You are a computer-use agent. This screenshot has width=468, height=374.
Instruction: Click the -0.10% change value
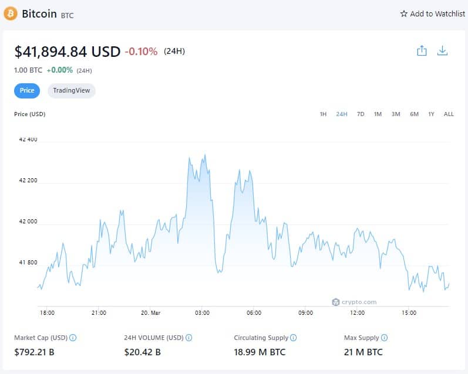[141, 52]
